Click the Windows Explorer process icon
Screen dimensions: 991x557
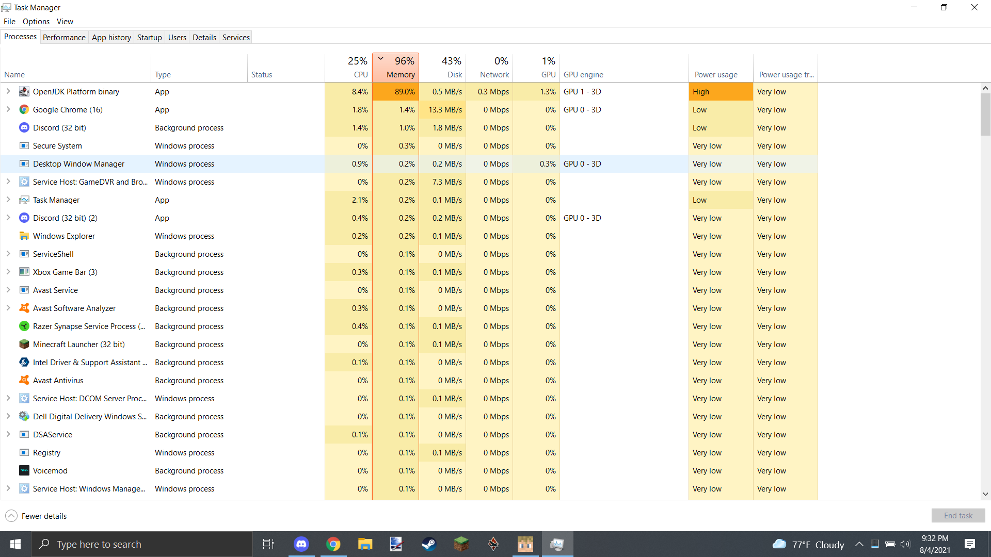pos(24,236)
